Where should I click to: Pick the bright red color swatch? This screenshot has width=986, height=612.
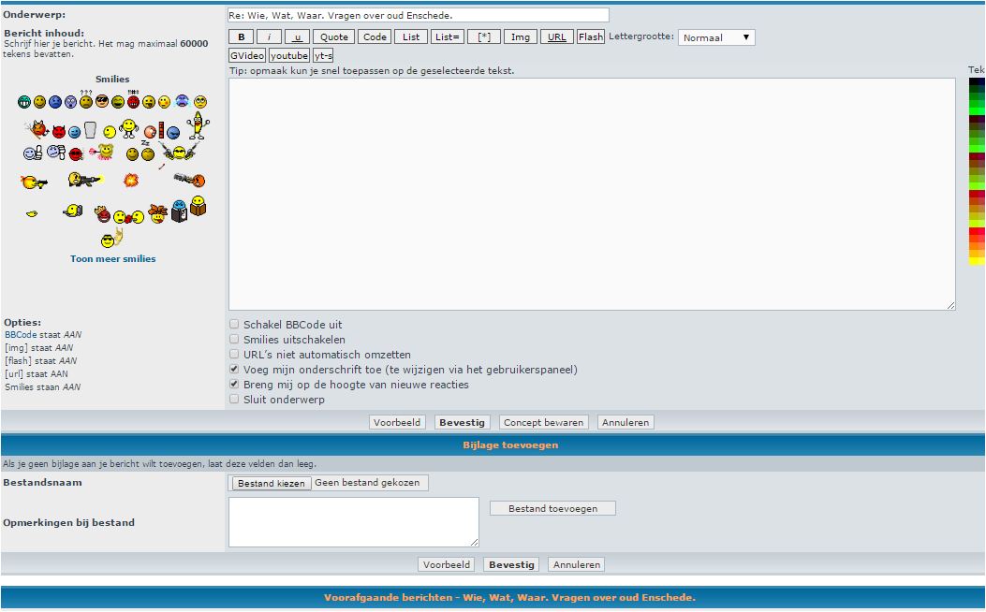[977, 230]
